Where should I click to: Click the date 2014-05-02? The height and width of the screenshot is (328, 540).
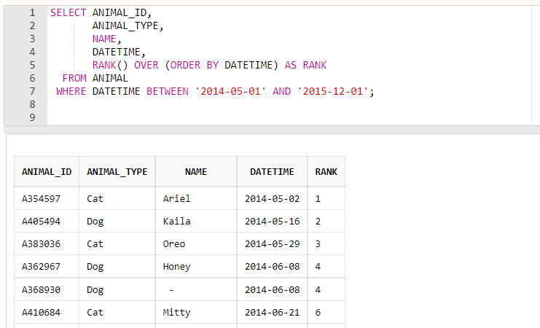pyautogui.click(x=272, y=199)
